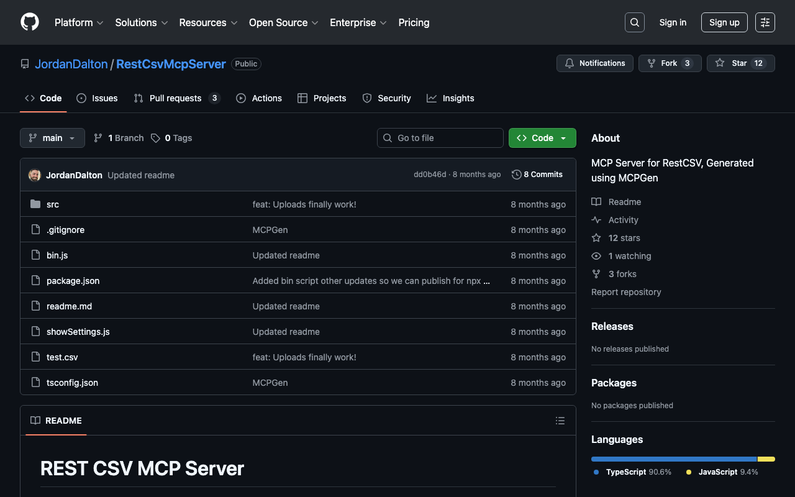Switch to the Pull requests tab
795x497 pixels.
coord(176,98)
